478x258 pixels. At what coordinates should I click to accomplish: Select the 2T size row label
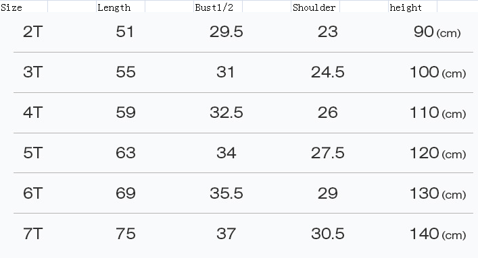(32, 32)
